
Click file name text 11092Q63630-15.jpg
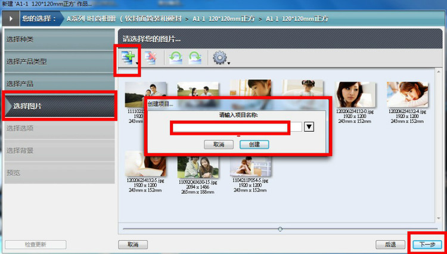tap(198, 182)
